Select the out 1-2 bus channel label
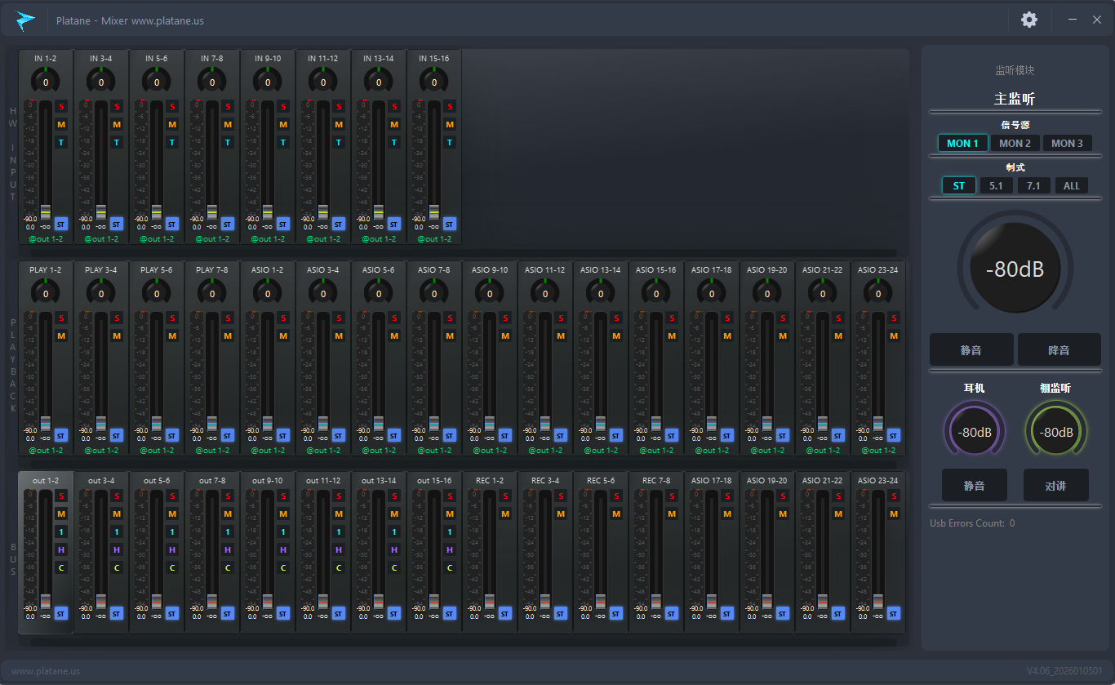The height and width of the screenshot is (685, 1115). click(46, 481)
